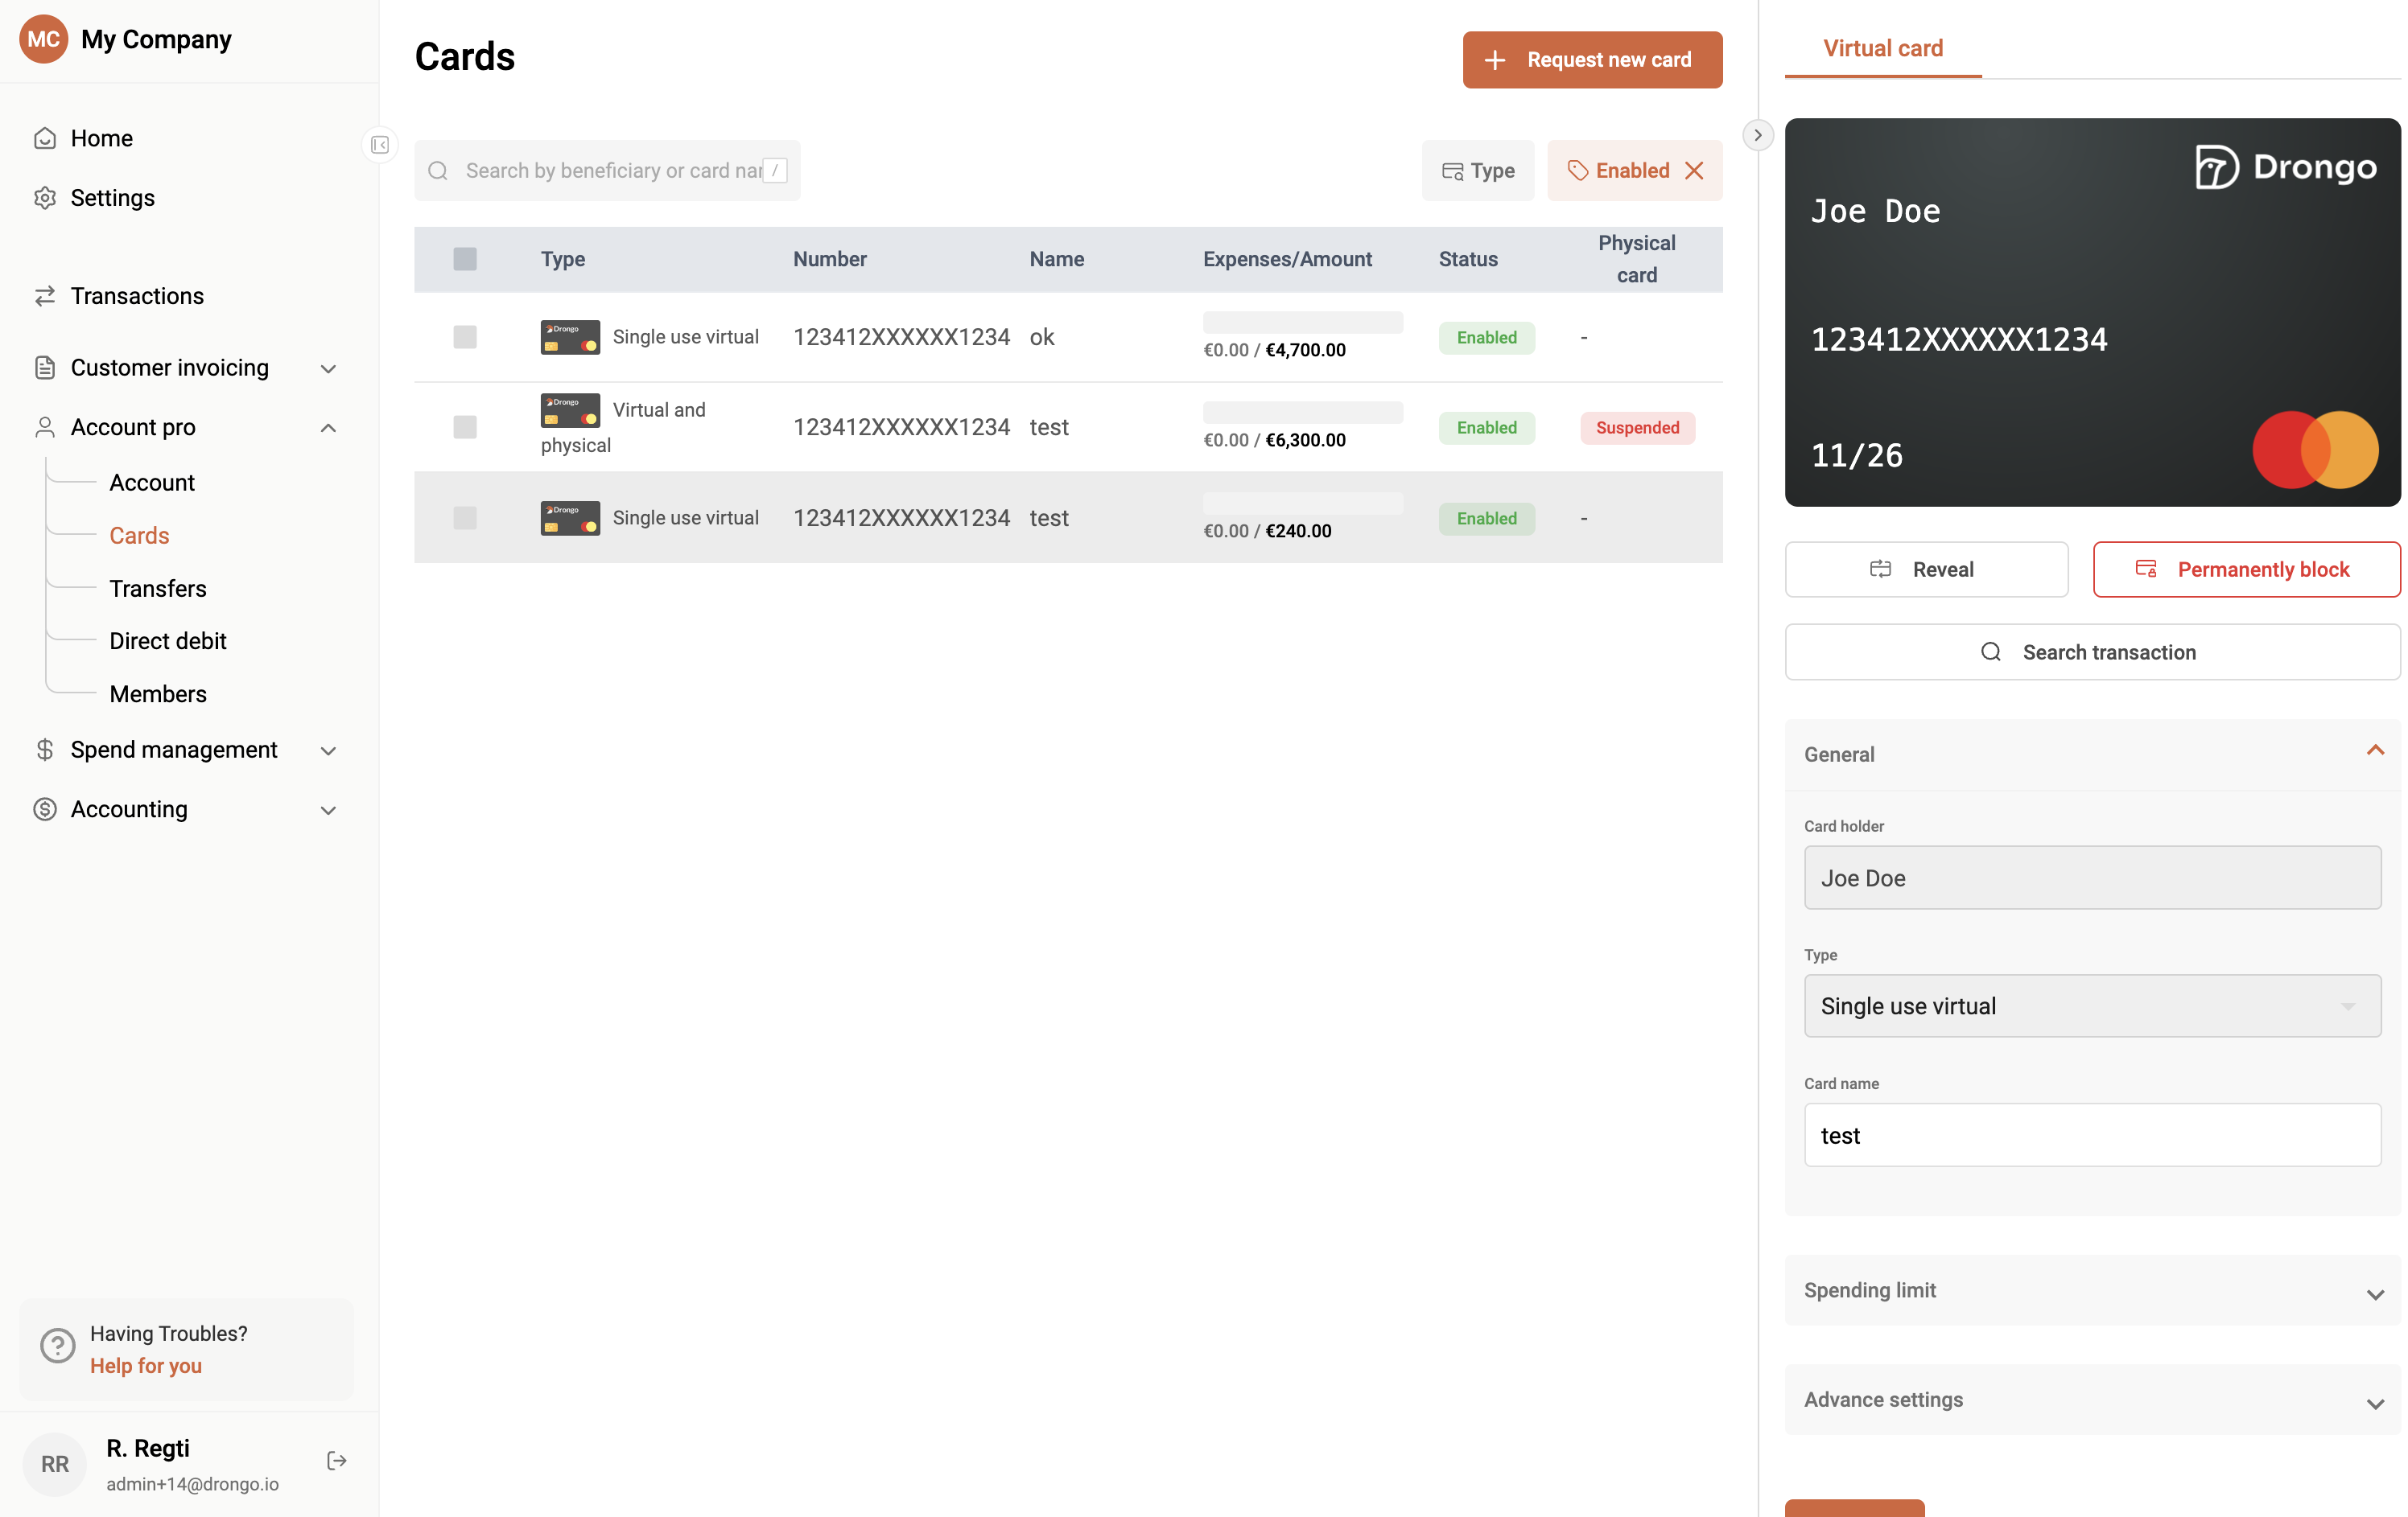Expand the Spending limit section
2408x1517 pixels.
[2375, 1293]
